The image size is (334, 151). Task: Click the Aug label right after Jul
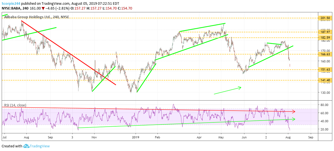[26, 138]
